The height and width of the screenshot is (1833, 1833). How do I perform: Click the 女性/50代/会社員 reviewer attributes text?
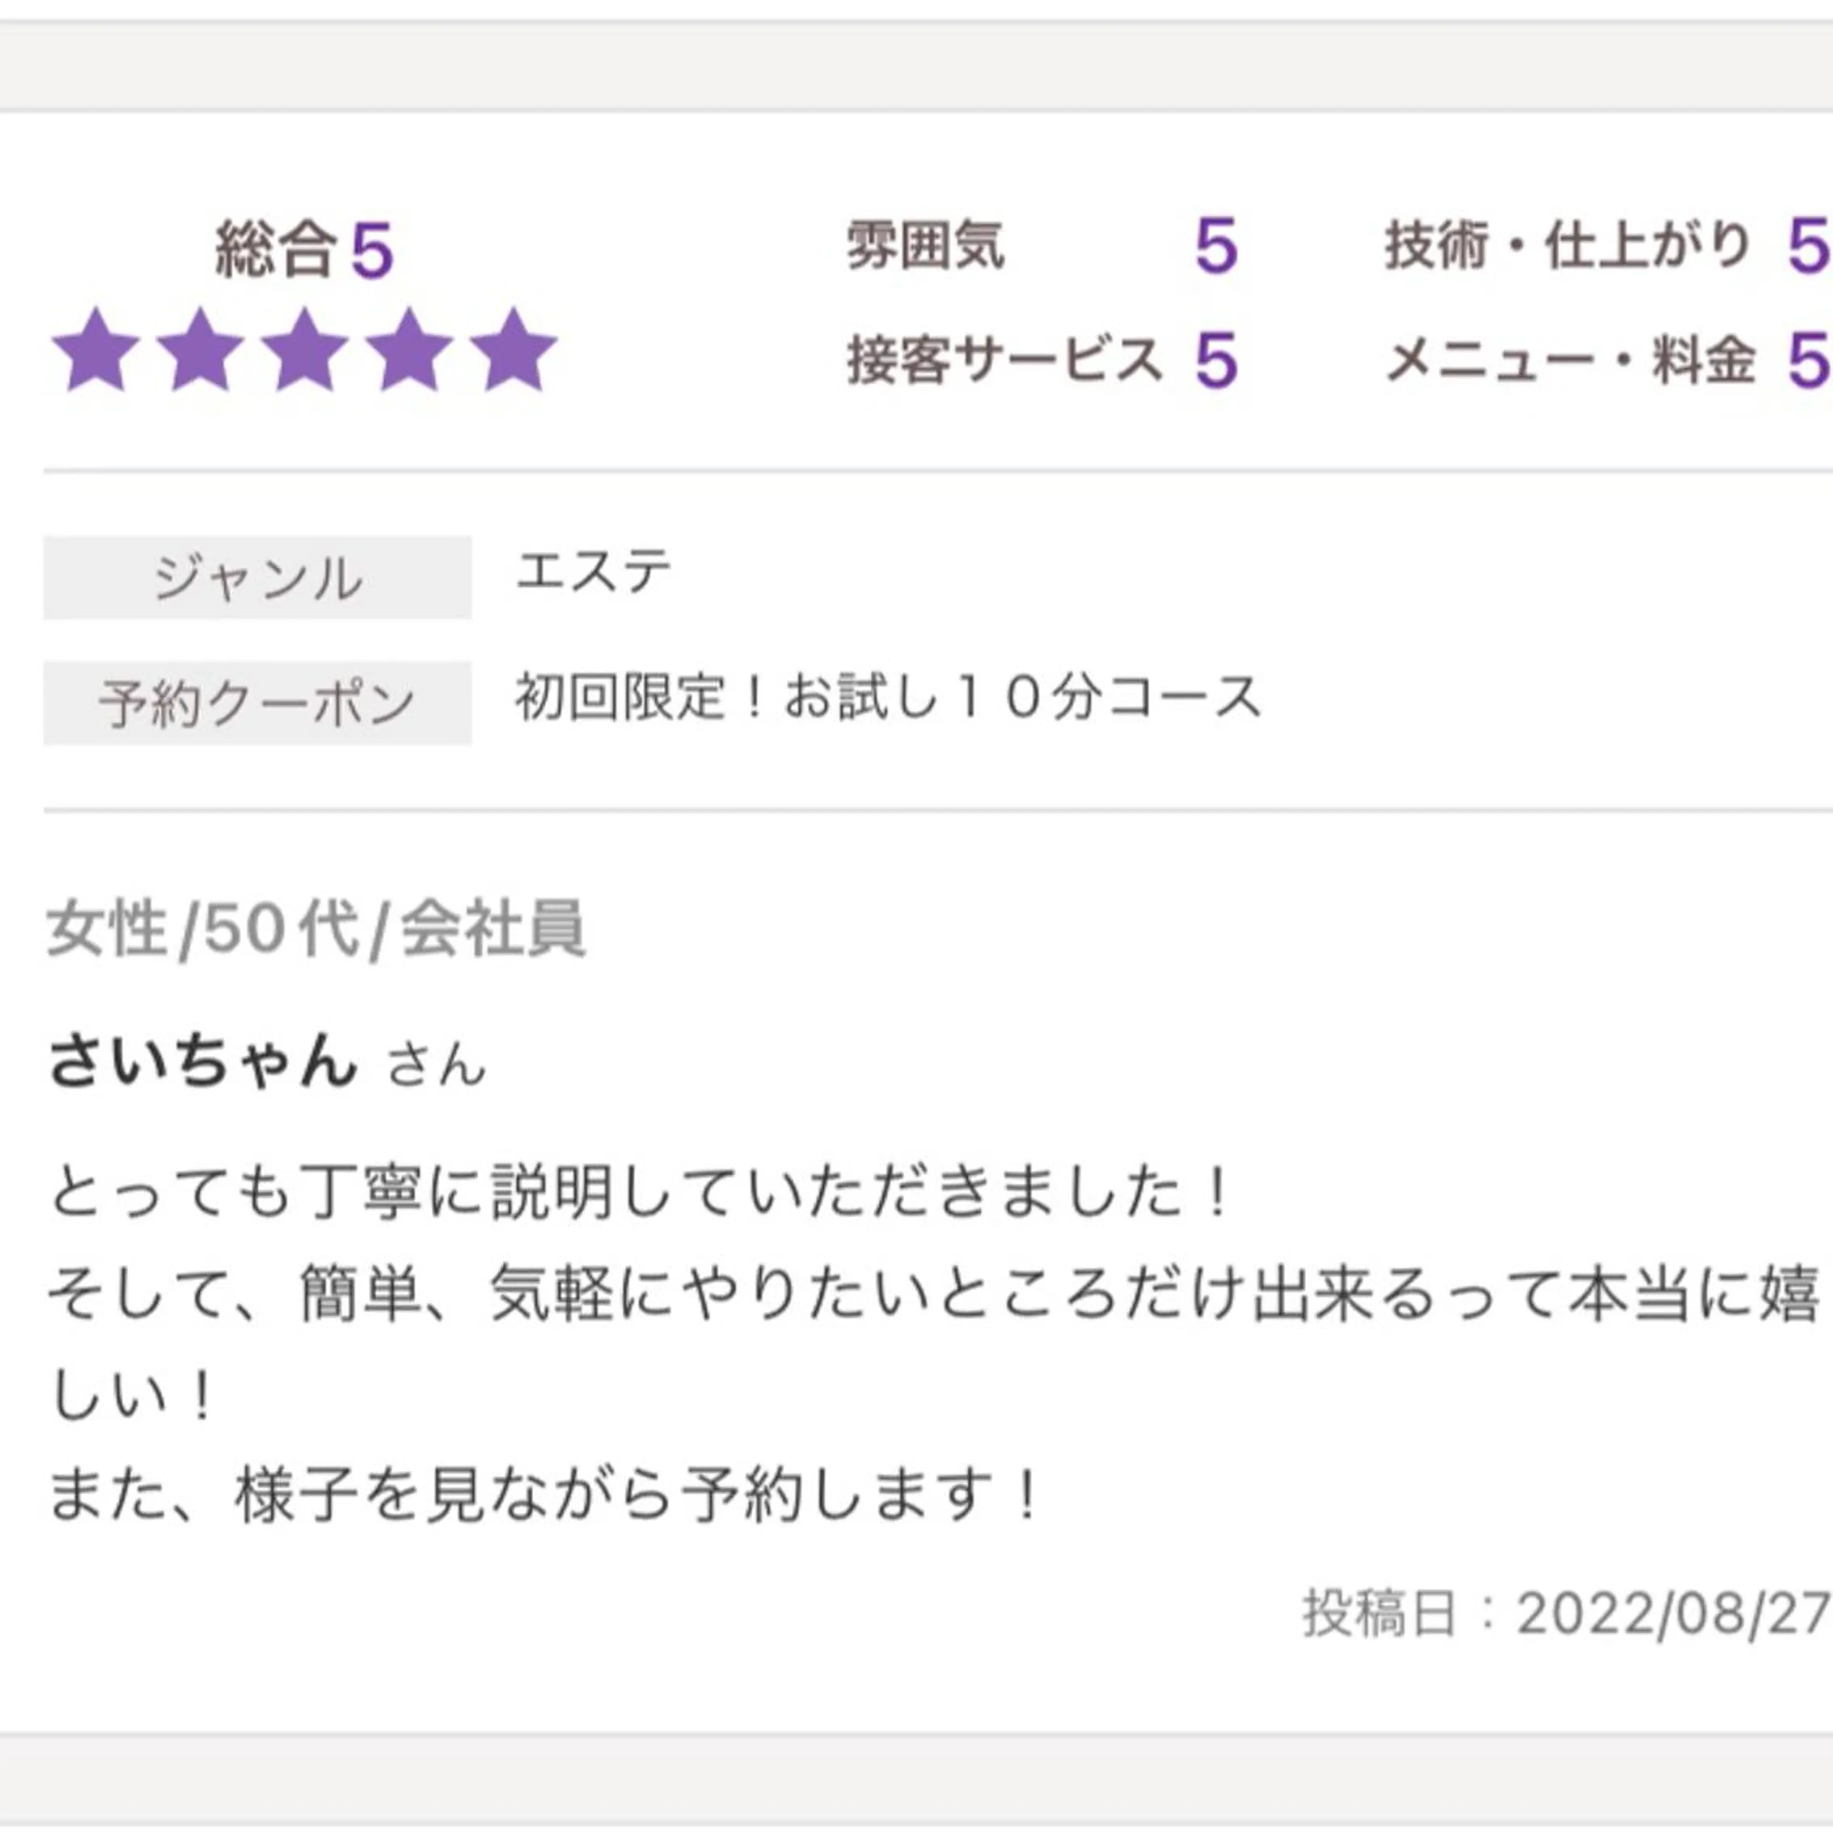[x=316, y=929]
